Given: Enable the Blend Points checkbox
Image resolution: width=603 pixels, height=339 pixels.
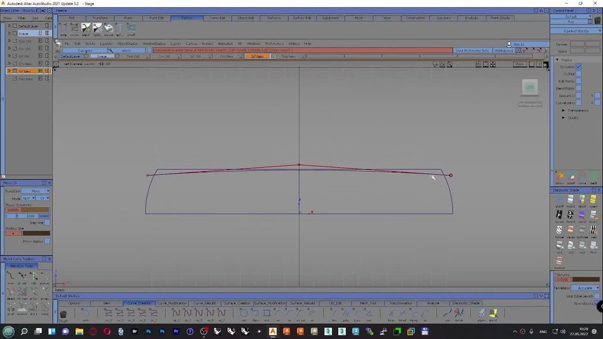Looking at the screenshot, I should pyautogui.click(x=579, y=88).
